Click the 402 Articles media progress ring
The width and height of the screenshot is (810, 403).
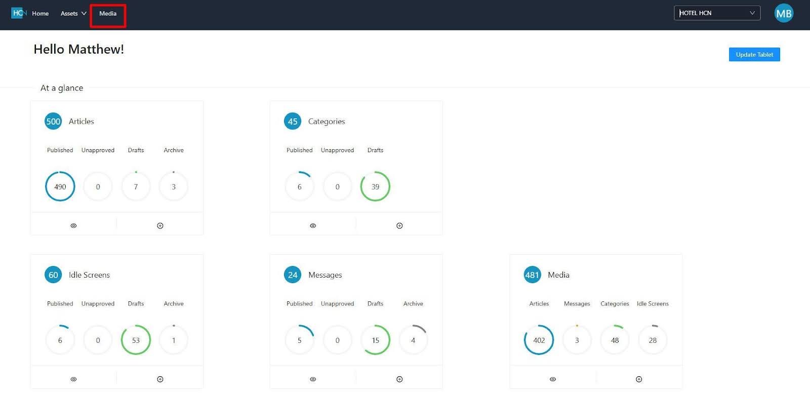click(x=539, y=340)
